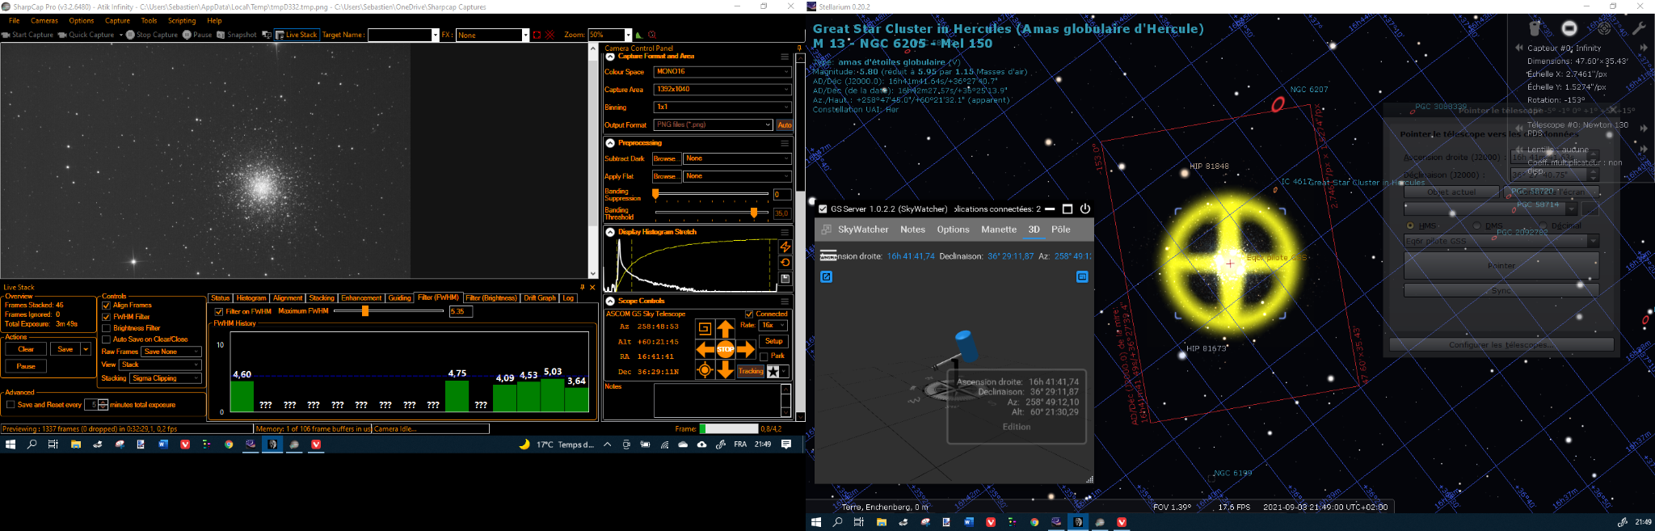Move scope right with right arrow
This screenshot has height=531, width=1655.
coord(746,349)
